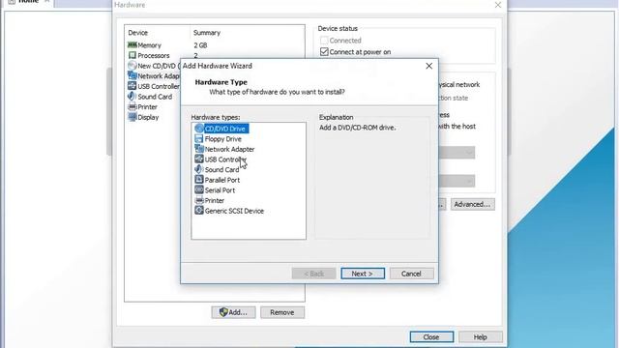Select the CD/DVD Drive hardware type icon
The height and width of the screenshot is (348, 619).
(199, 129)
